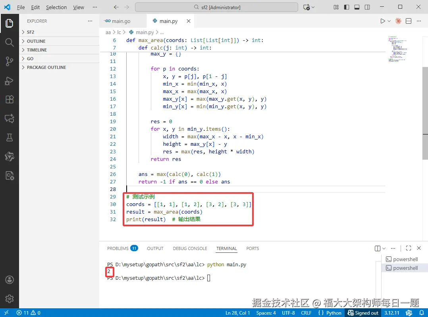Click Signed out status item
Viewport: 428px width, 317px height.
pos(363,313)
